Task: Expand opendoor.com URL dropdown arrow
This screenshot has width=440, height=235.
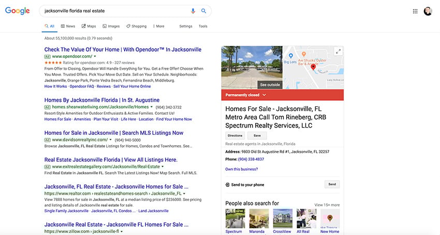Action: [x=95, y=57]
